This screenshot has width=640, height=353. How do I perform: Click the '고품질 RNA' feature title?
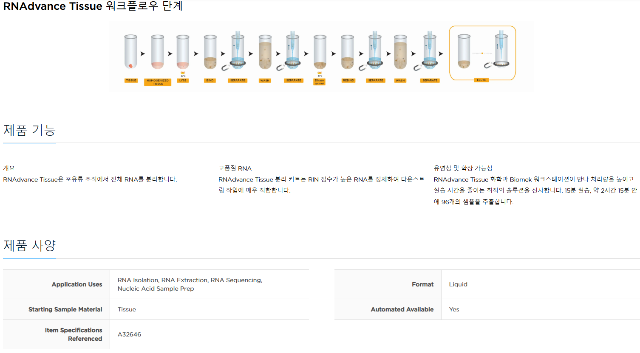[235, 168]
